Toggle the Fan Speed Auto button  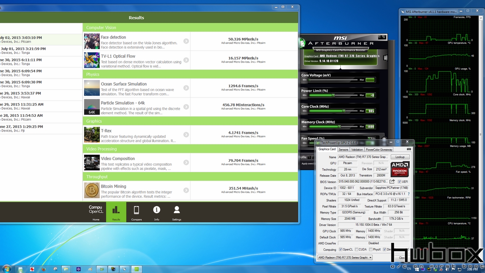(371, 139)
